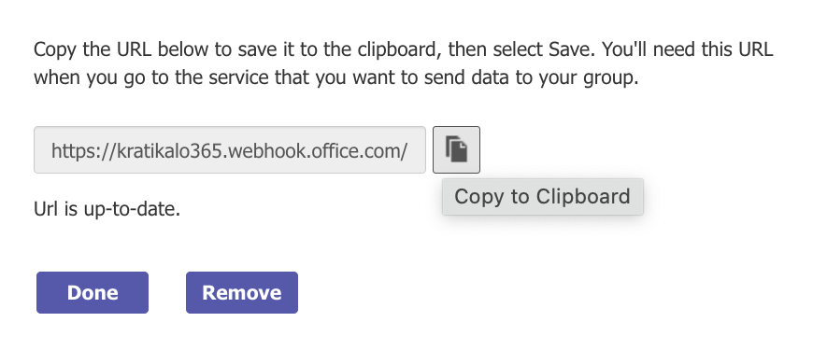Click the Remove button
Screen dimensions: 813x364
tap(242, 292)
